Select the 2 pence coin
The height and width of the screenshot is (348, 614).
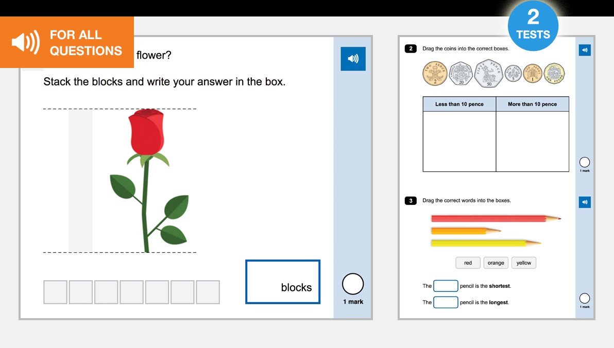pyautogui.click(x=435, y=73)
